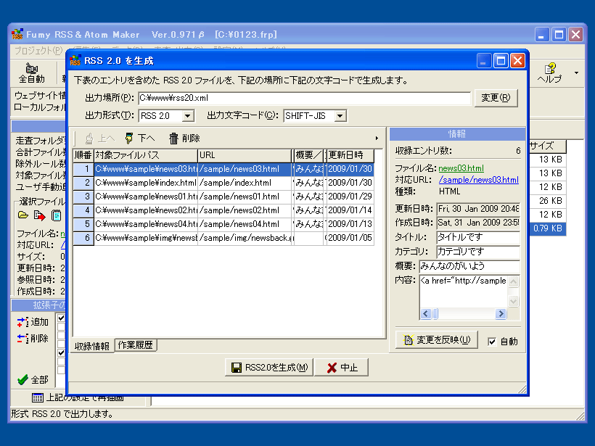Click the 更新日時 date field in 情報 panel
Viewport: 595px width, 446px height.
point(477,209)
